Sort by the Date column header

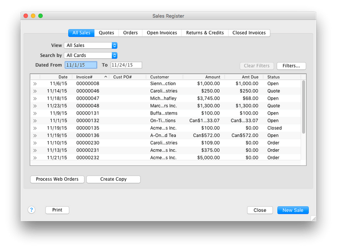[x=56, y=77]
